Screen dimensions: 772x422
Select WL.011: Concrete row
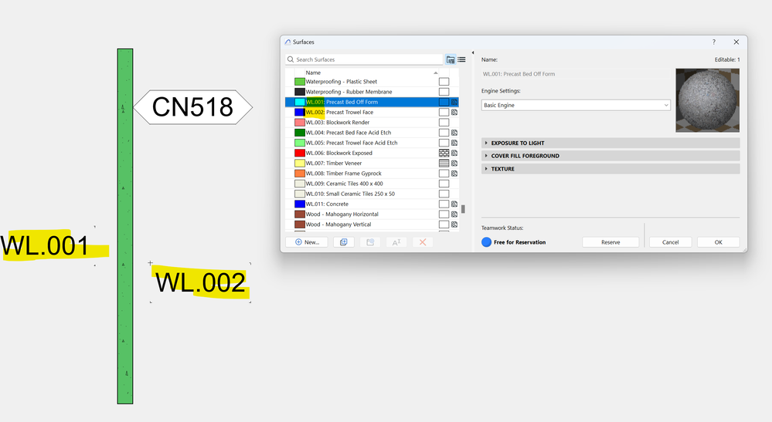click(x=372, y=204)
